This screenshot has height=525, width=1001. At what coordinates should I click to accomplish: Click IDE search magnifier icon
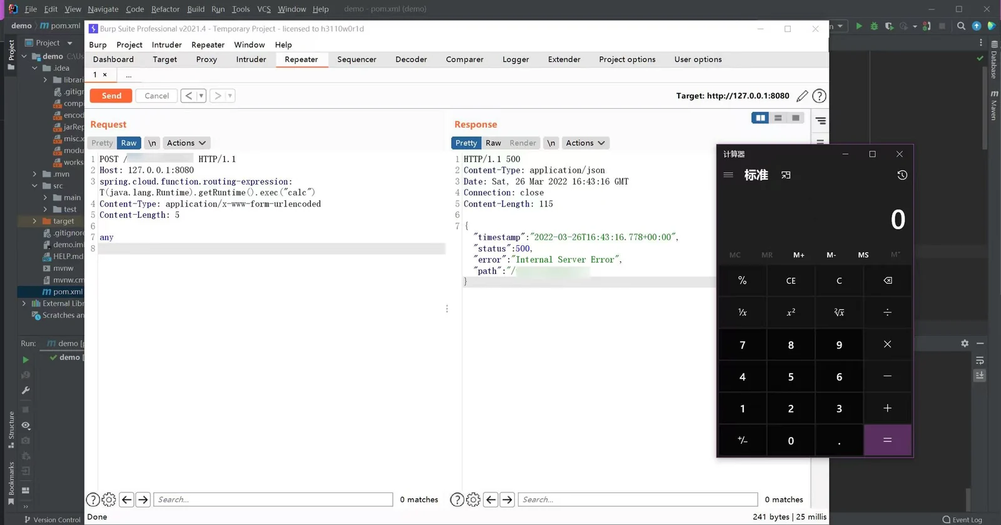[961, 26]
